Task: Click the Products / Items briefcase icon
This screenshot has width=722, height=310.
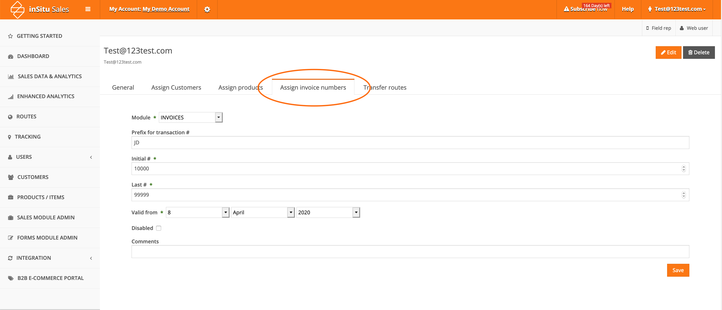Action: (x=11, y=197)
